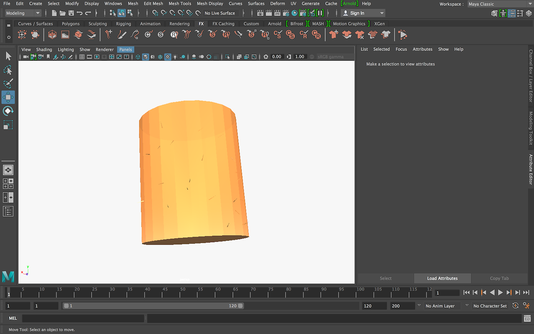Image resolution: width=534 pixels, height=334 pixels.
Task: Click the Save scene icon
Action: [71, 13]
